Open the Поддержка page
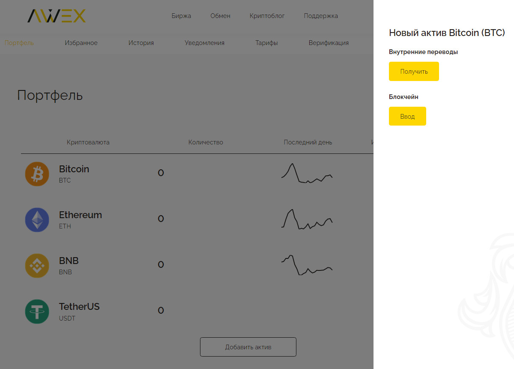 coord(321,16)
